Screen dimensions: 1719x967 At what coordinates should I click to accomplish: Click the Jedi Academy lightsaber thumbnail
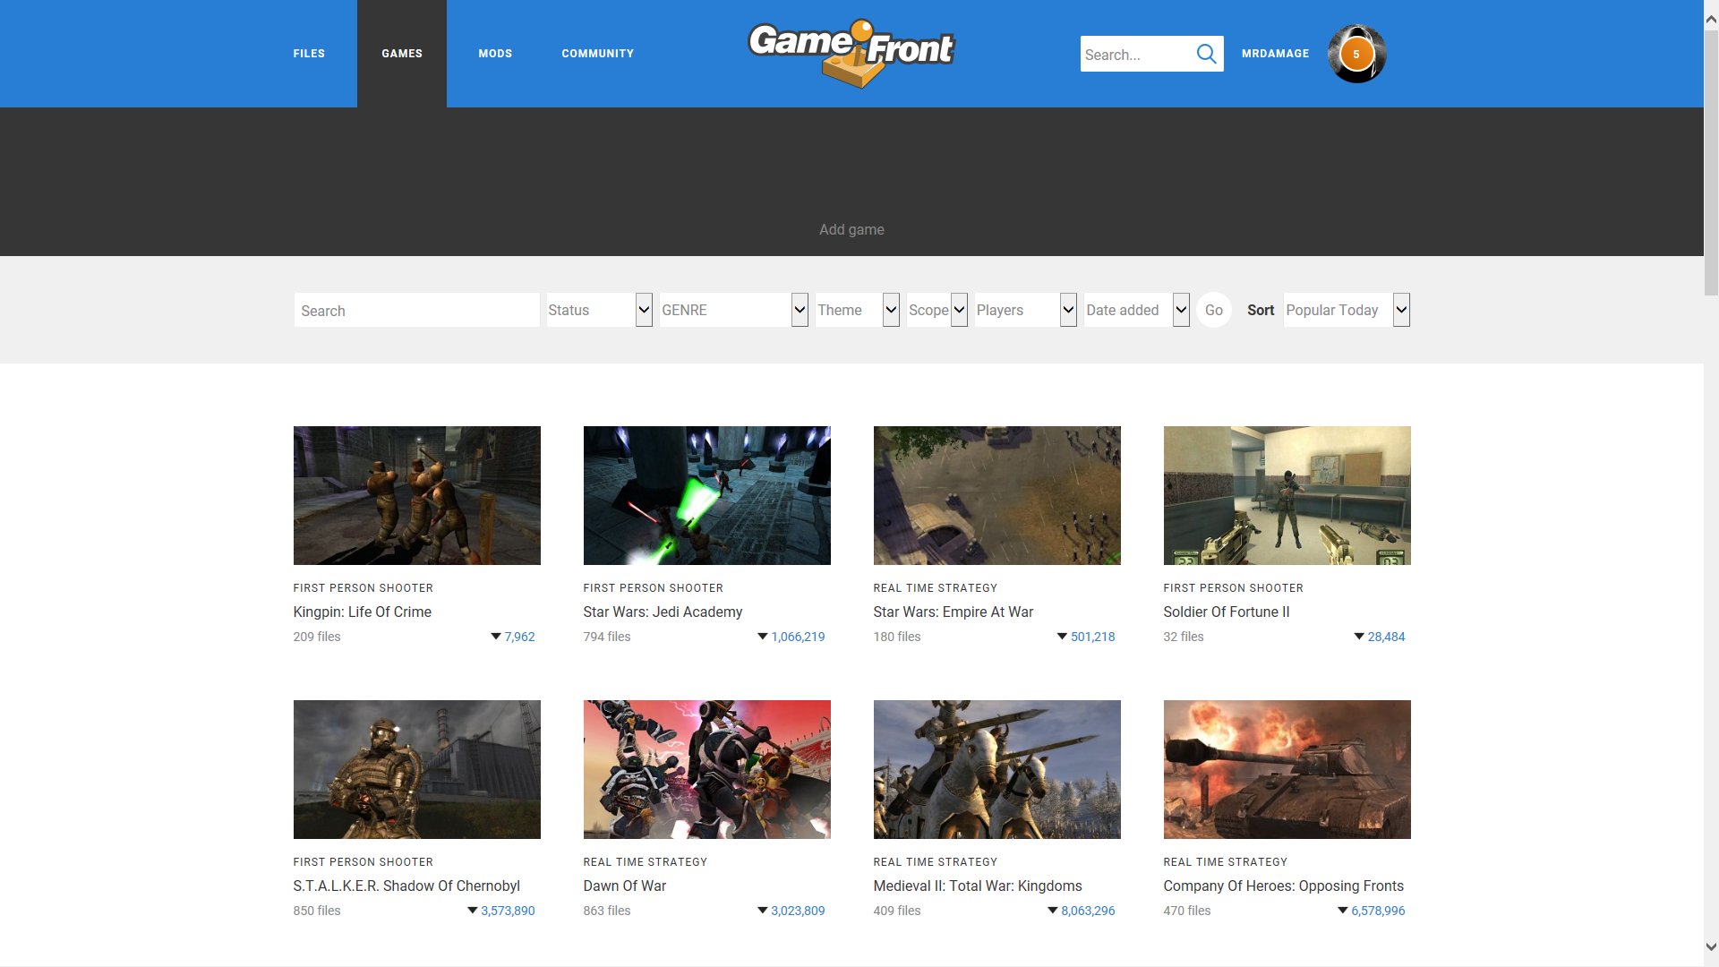(707, 495)
